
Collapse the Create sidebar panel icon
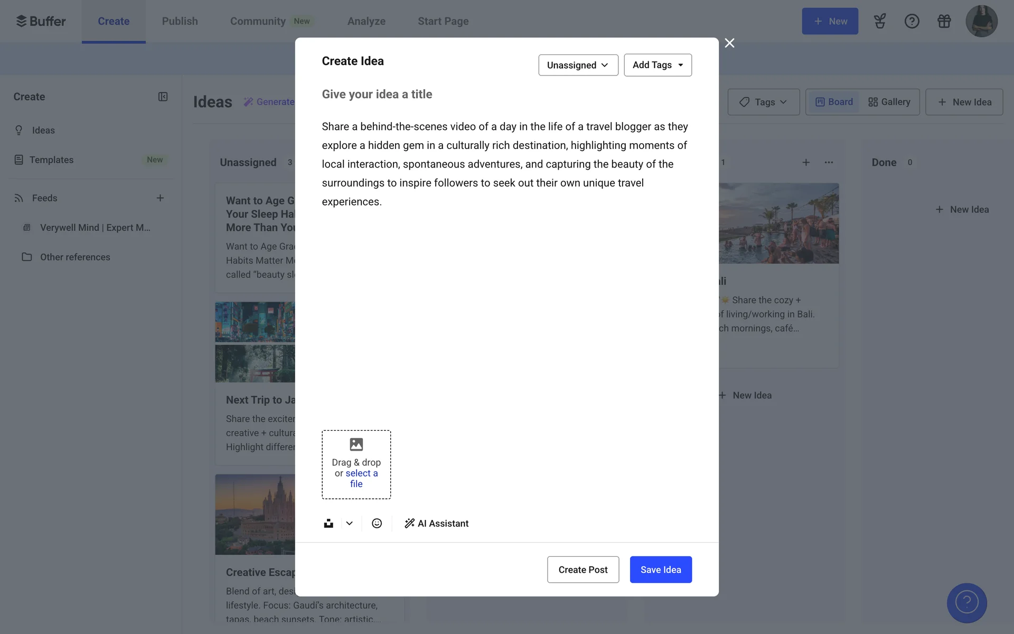pos(163,97)
